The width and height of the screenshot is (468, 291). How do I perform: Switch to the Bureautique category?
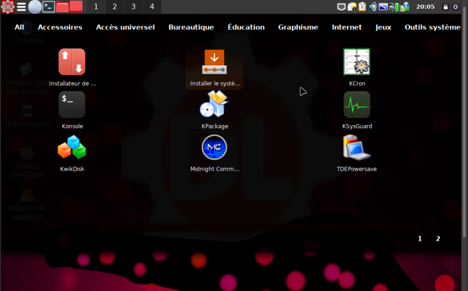click(x=191, y=27)
